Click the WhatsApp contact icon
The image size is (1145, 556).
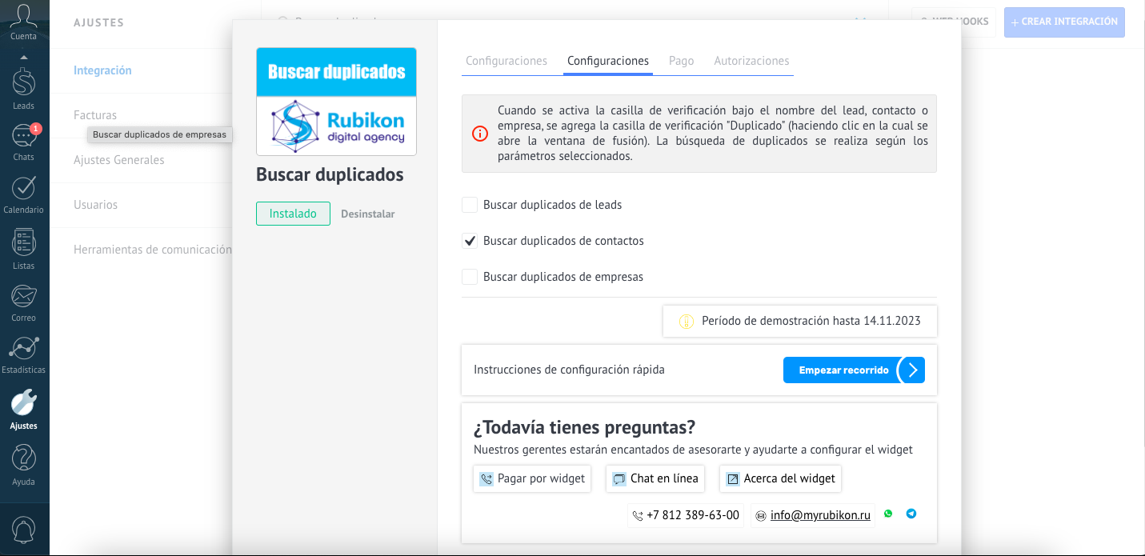[888, 514]
